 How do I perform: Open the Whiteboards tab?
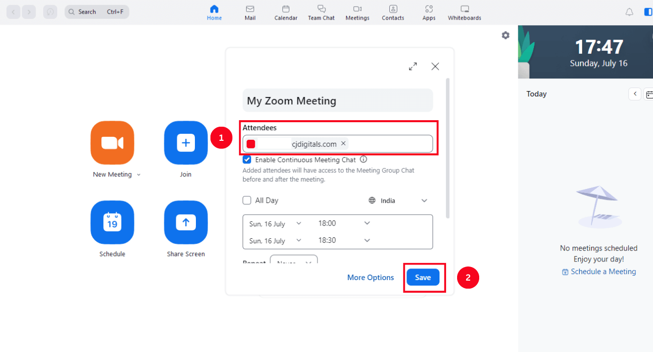tap(465, 13)
